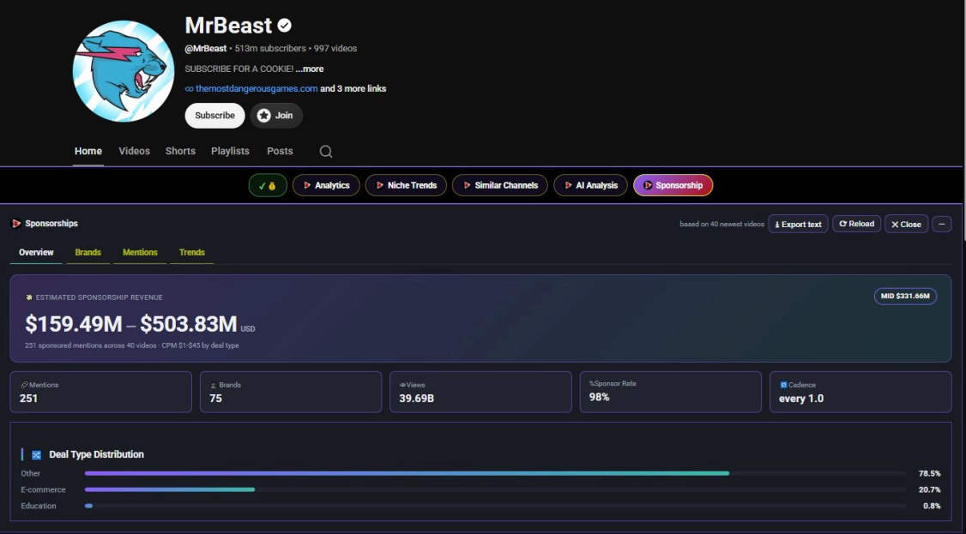Open Niche Trends
The height and width of the screenshot is (534, 966).
click(406, 185)
